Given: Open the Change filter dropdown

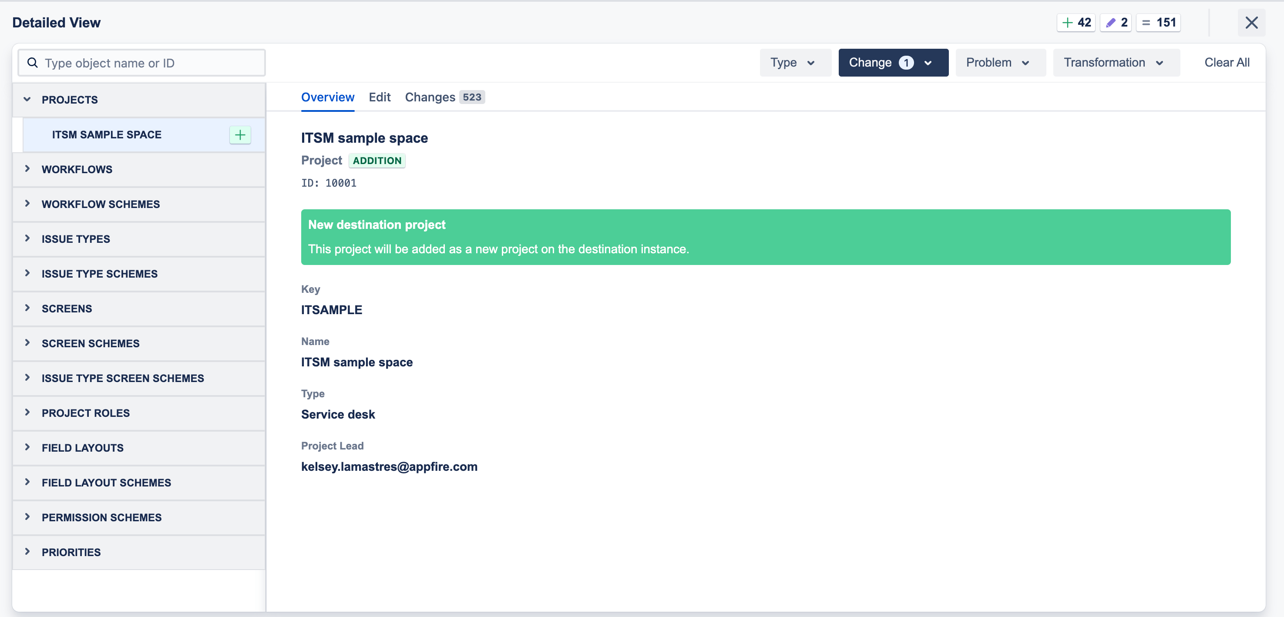Looking at the screenshot, I should coord(893,63).
